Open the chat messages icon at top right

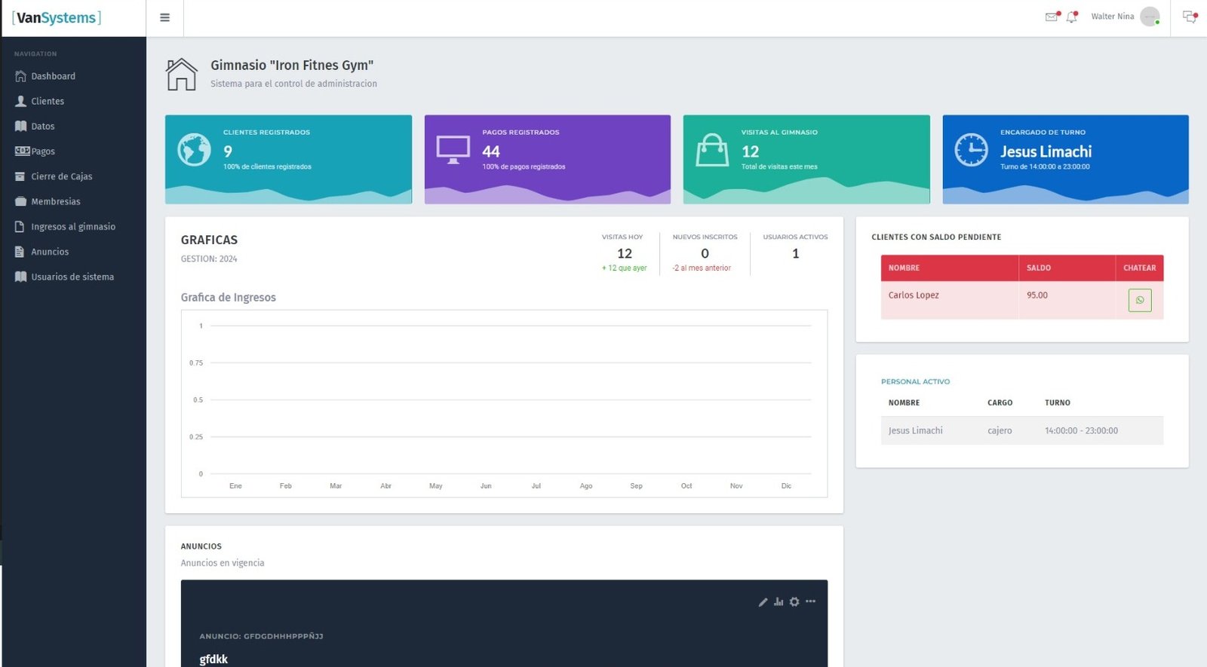click(1189, 17)
